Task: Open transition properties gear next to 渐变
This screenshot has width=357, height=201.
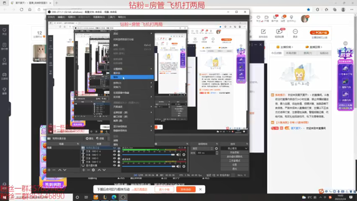Action: tap(216, 149)
